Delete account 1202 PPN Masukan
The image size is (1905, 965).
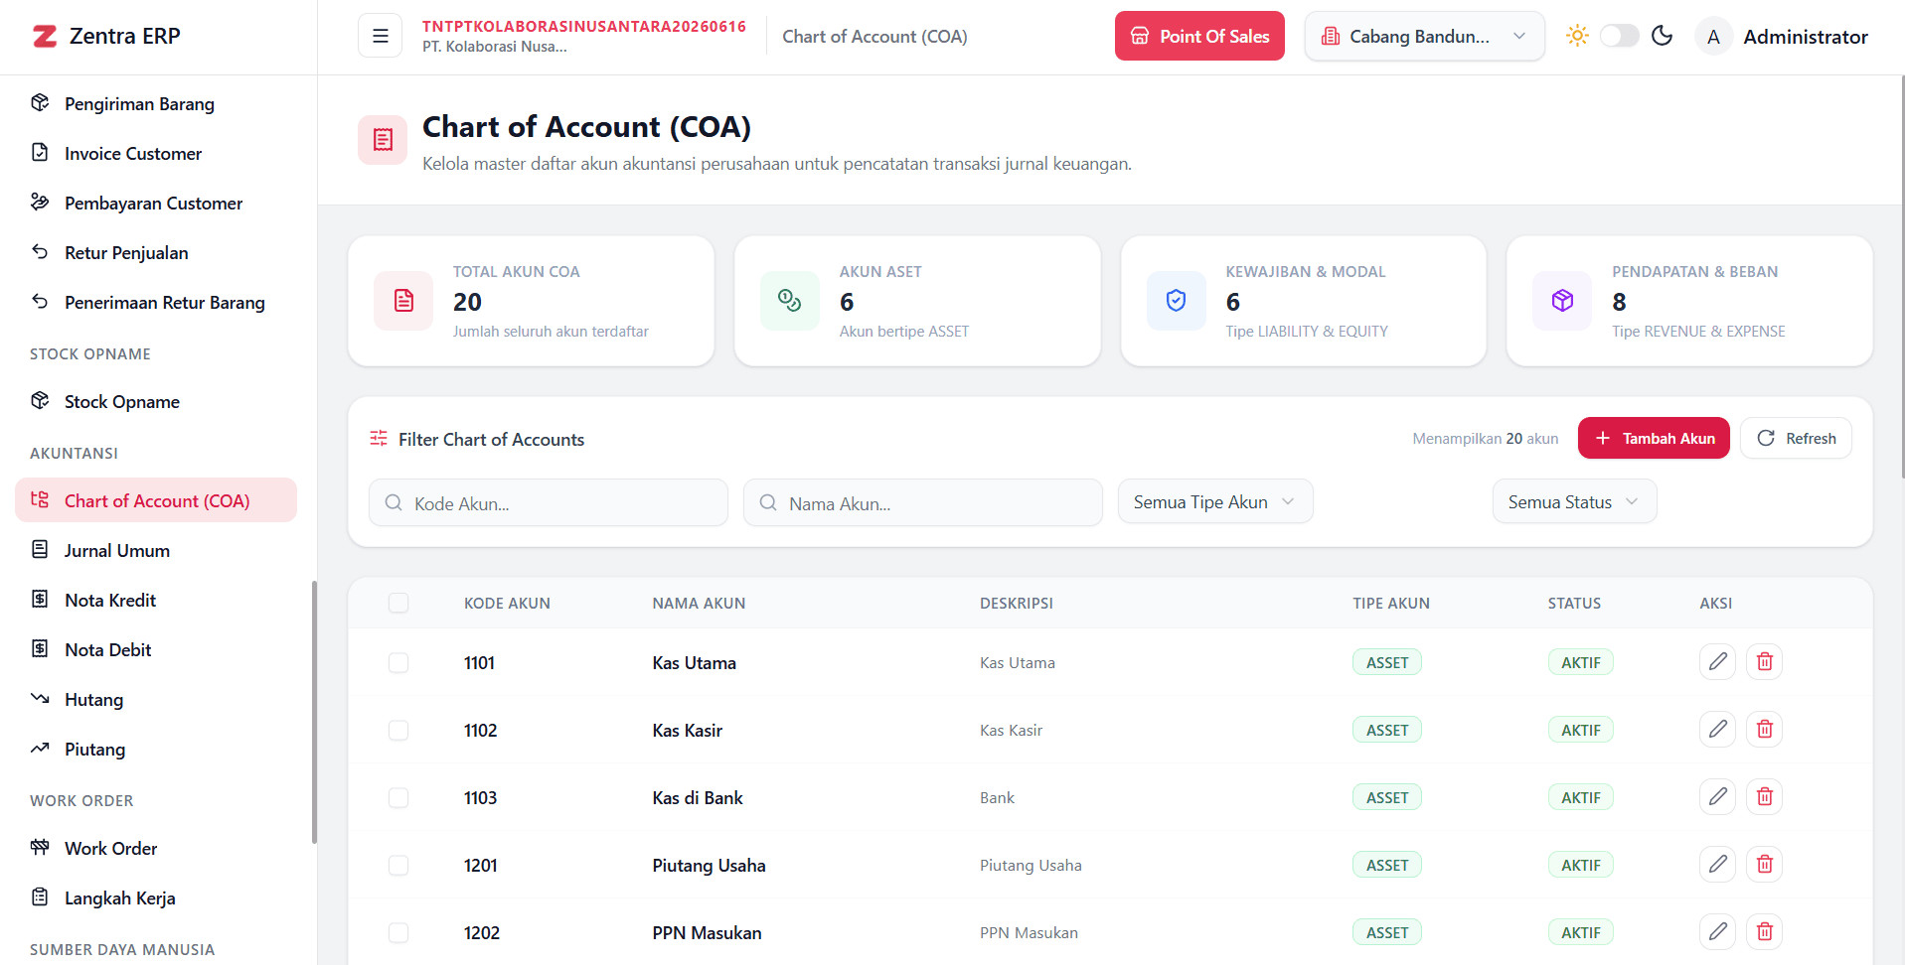pos(1765,931)
